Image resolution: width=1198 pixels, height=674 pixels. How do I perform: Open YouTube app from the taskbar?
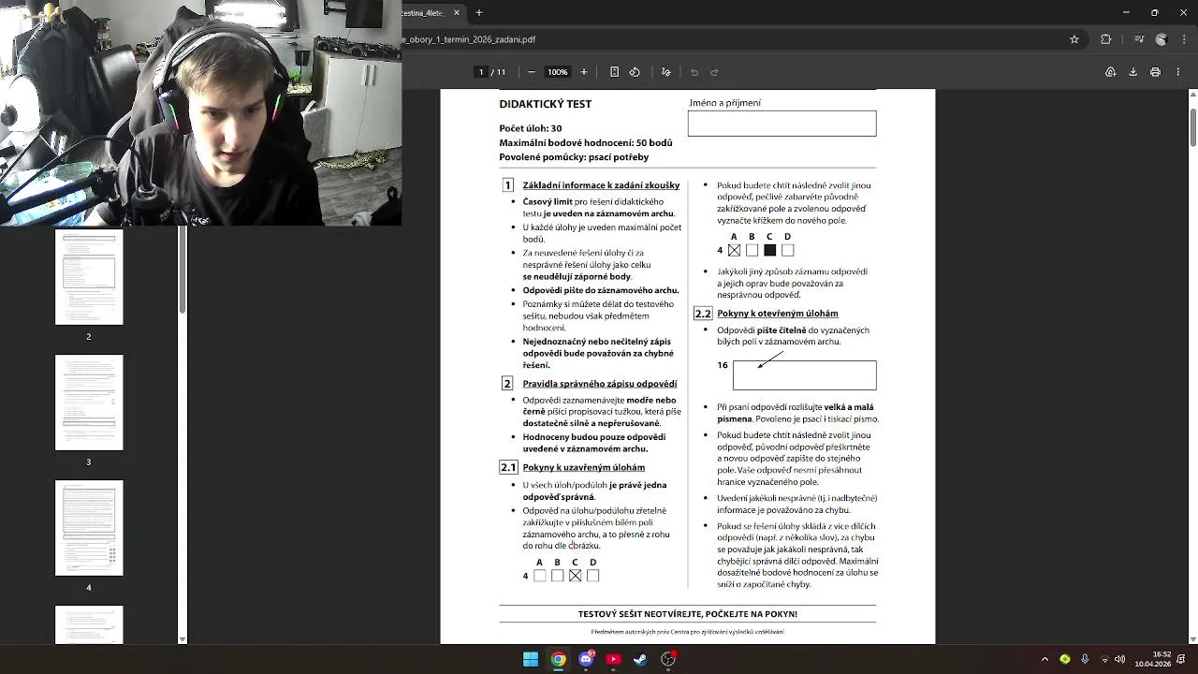613,659
